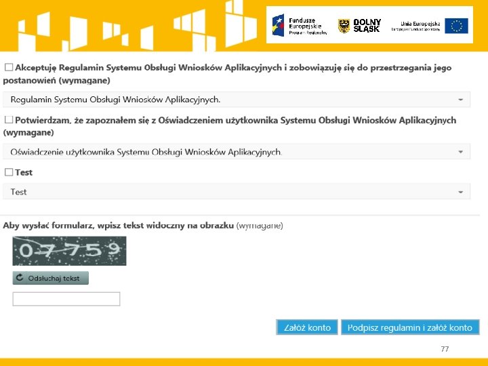Enable the Test checkbox
488x366 pixels.
(9, 172)
